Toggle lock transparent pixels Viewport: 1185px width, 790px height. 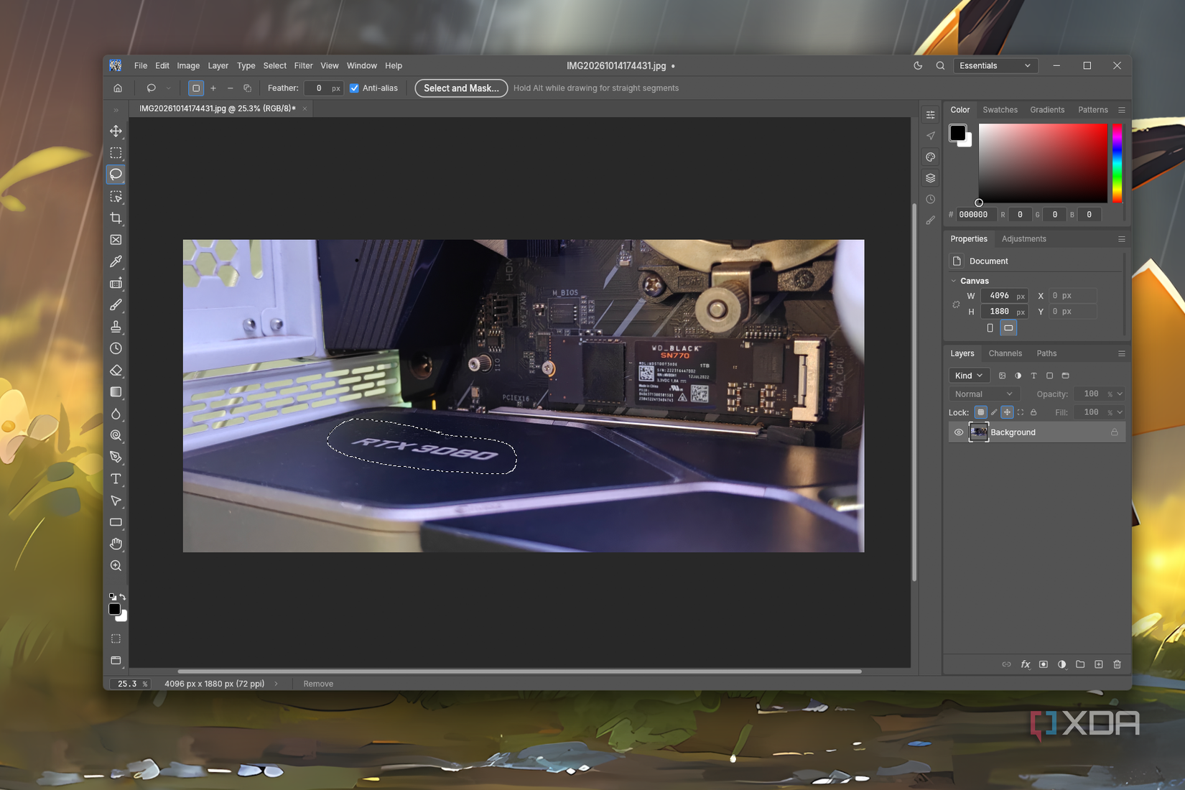tap(980, 412)
